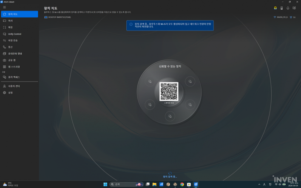This screenshot has height=188, width=301.
Task: Open the 확장 (Extend) sidebar item
Action: click(11, 27)
